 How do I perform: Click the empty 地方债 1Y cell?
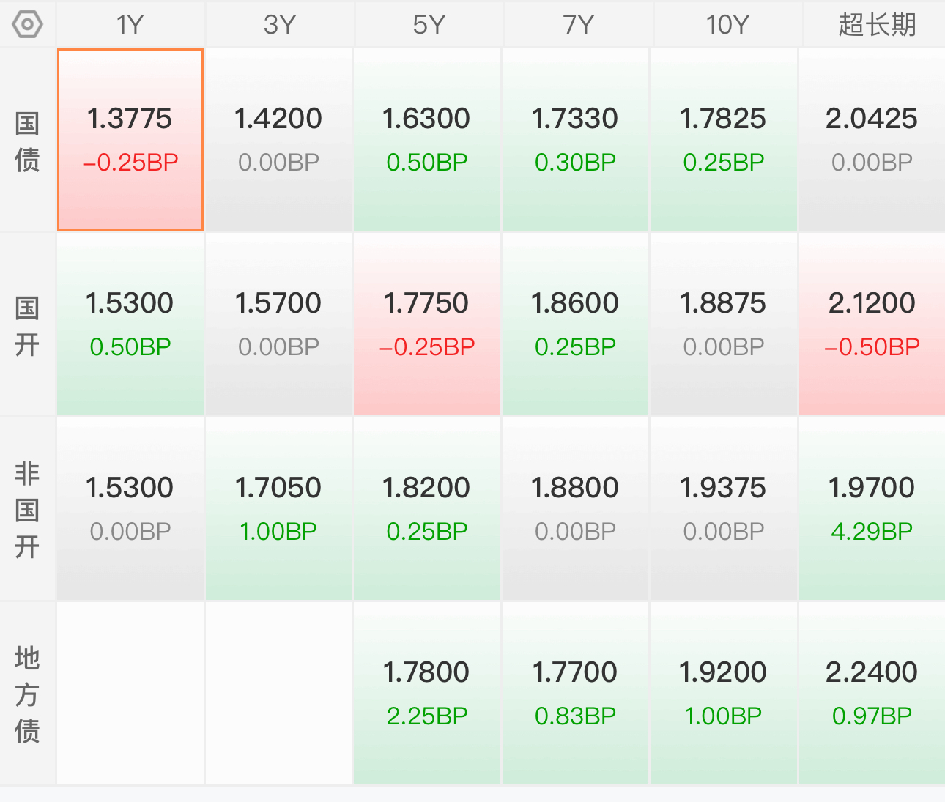click(x=130, y=694)
